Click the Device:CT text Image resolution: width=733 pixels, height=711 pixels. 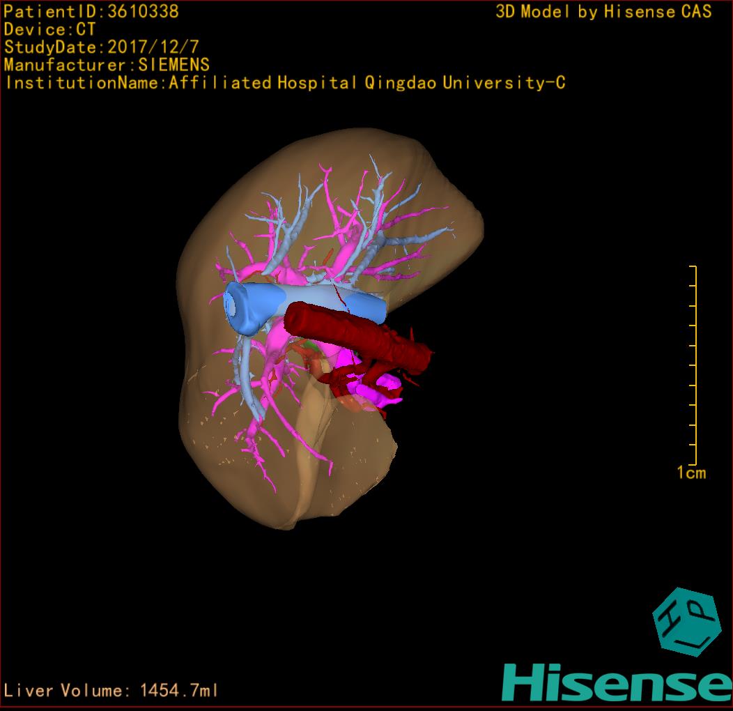click(x=49, y=29)
